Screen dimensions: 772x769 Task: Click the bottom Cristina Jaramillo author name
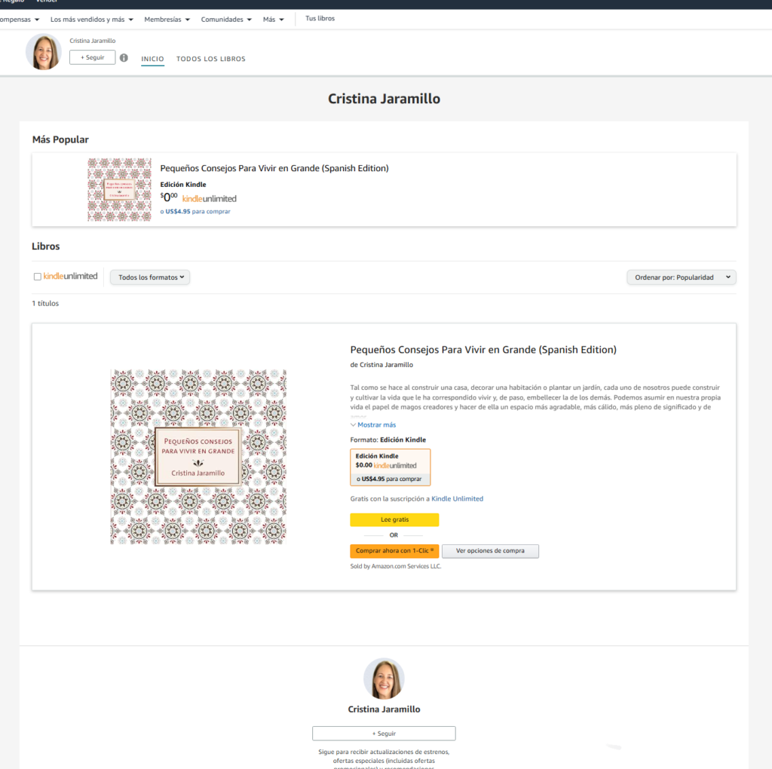pos(384,709)
